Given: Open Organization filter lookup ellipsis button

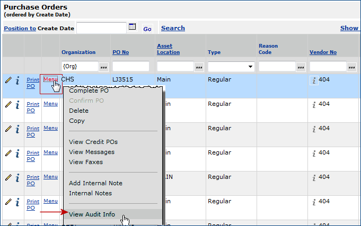Looking at the screenshot, I should click(x=103, y=67).
